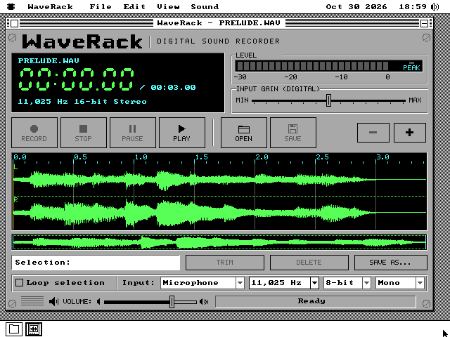
Task: Open the folder icon in bottom taskbar
Action: coord(14,329)
